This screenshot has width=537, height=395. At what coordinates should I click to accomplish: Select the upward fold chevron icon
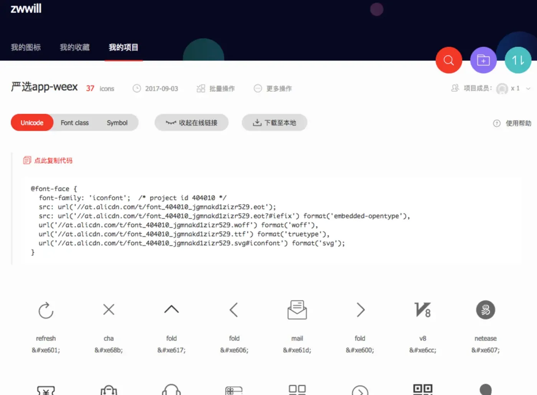(x=171, y=309)
